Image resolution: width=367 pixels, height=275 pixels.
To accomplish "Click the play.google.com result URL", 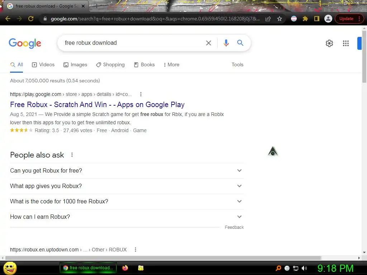I will tap(71, 94).
